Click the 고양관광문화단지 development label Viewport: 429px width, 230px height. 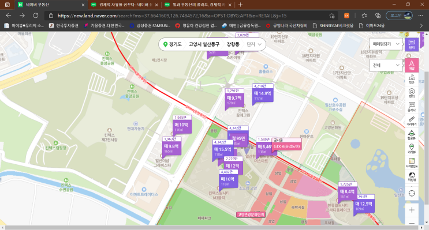[251, 214]
